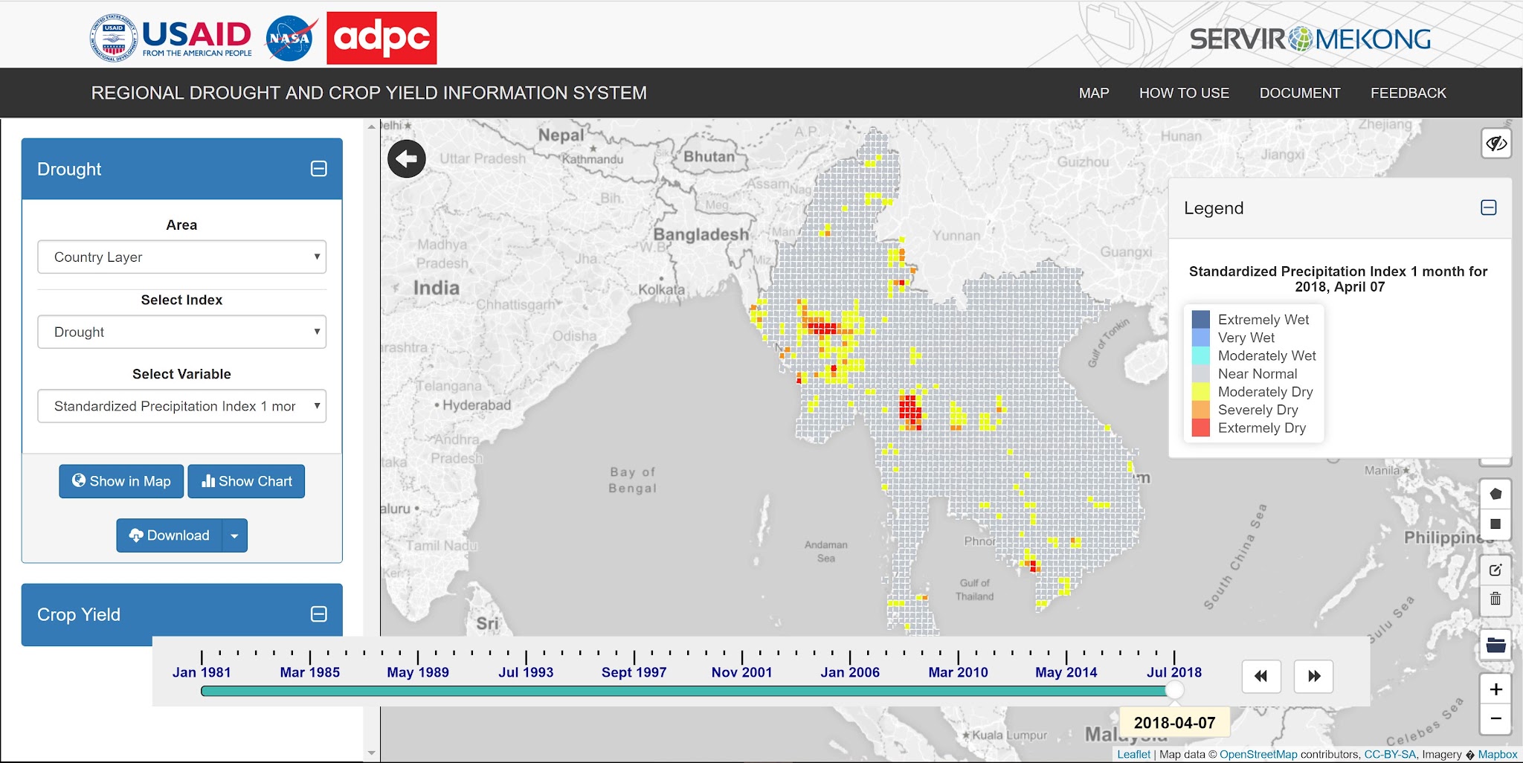Click the Show Chart button

coord(246,481)
